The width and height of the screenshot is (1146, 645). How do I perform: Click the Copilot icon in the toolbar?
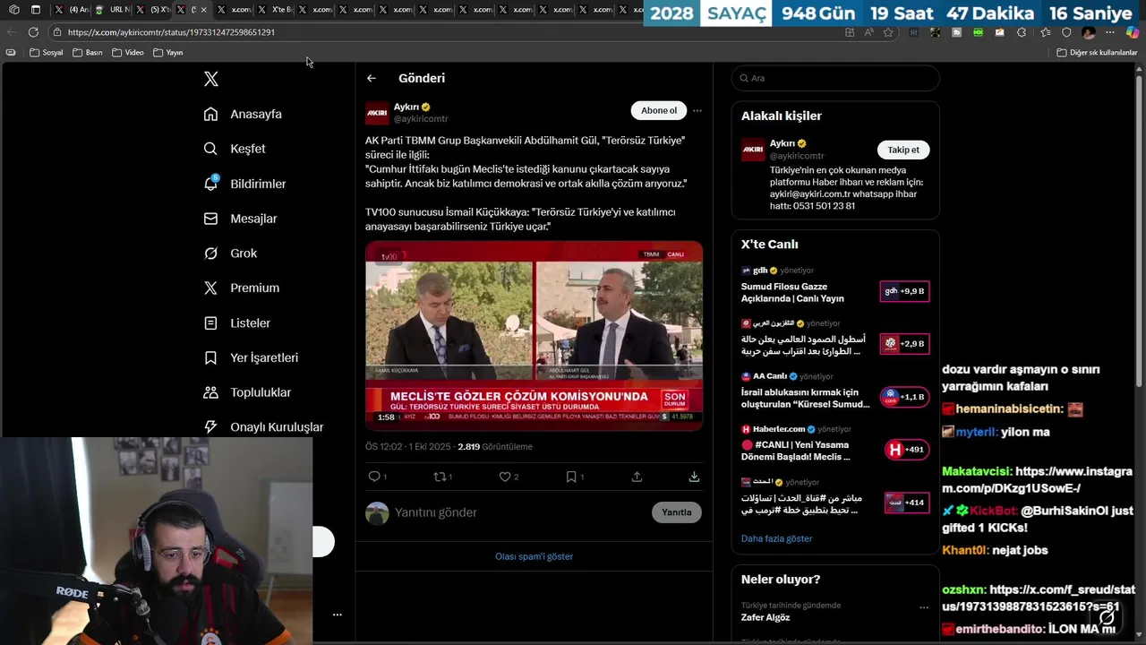click(x=1133, y=32)
